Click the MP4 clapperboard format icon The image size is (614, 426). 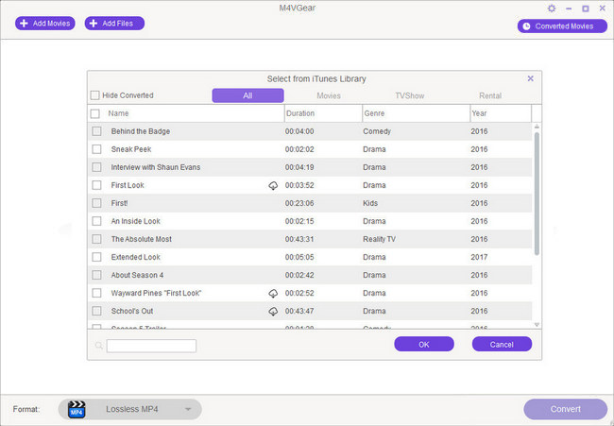point(77,409)
